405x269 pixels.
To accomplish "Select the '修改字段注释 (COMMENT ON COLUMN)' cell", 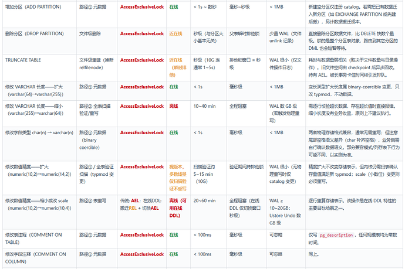I will coord(39,258).
